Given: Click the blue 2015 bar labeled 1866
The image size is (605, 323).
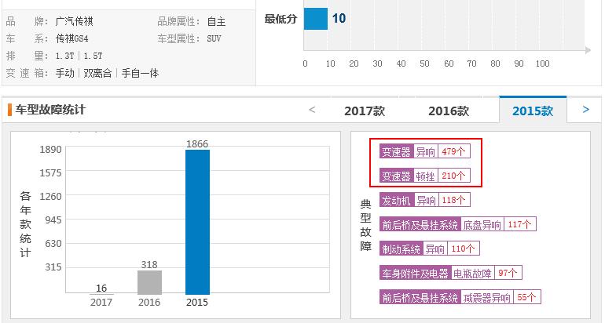Looking at the screenshot, I should click(x=197, y=222).
